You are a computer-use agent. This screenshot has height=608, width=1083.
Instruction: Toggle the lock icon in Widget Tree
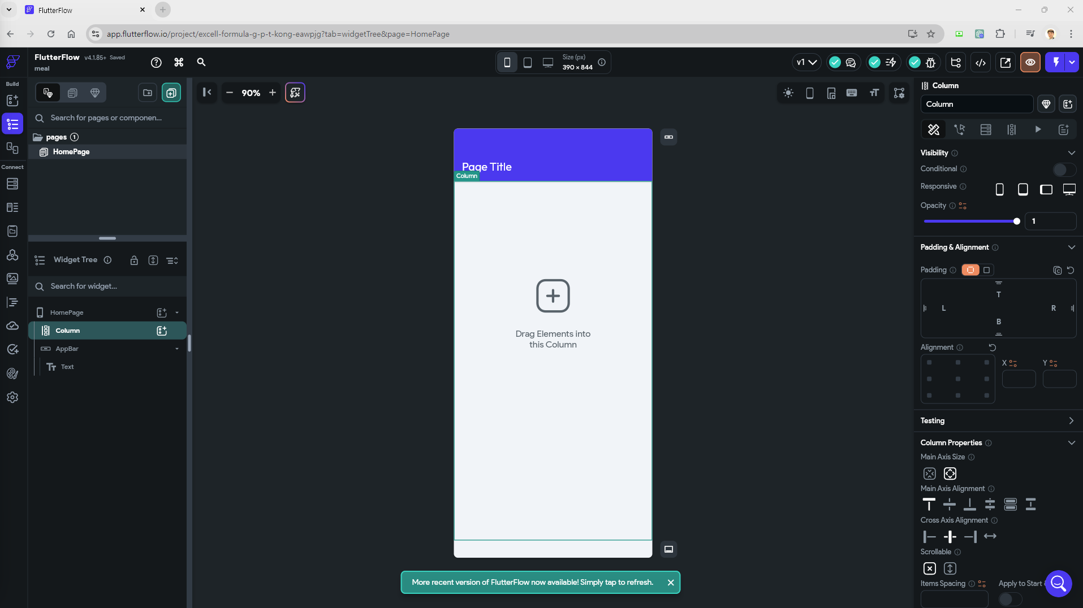click(x=134, y=260)
